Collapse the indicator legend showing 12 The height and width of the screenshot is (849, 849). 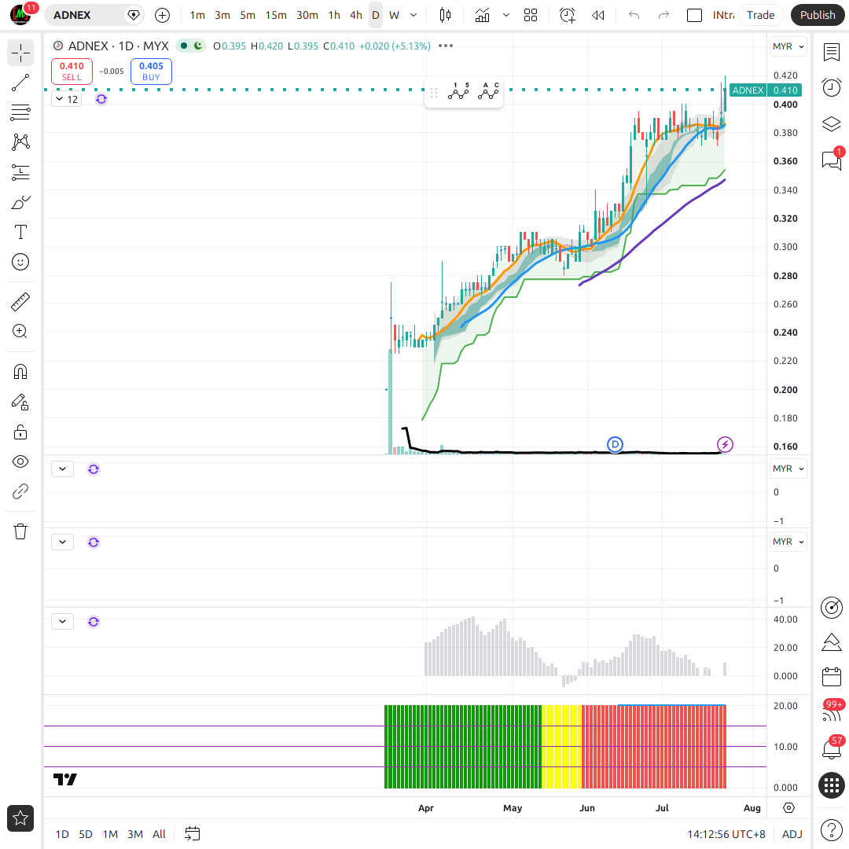coord(66,99)
